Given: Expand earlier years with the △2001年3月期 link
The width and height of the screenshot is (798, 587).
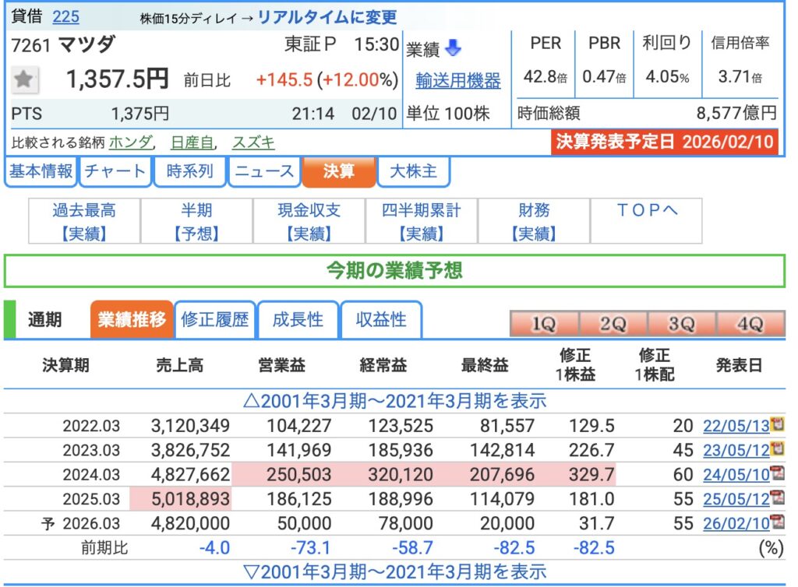Looking at the screenshot, I should coord(394,401).
